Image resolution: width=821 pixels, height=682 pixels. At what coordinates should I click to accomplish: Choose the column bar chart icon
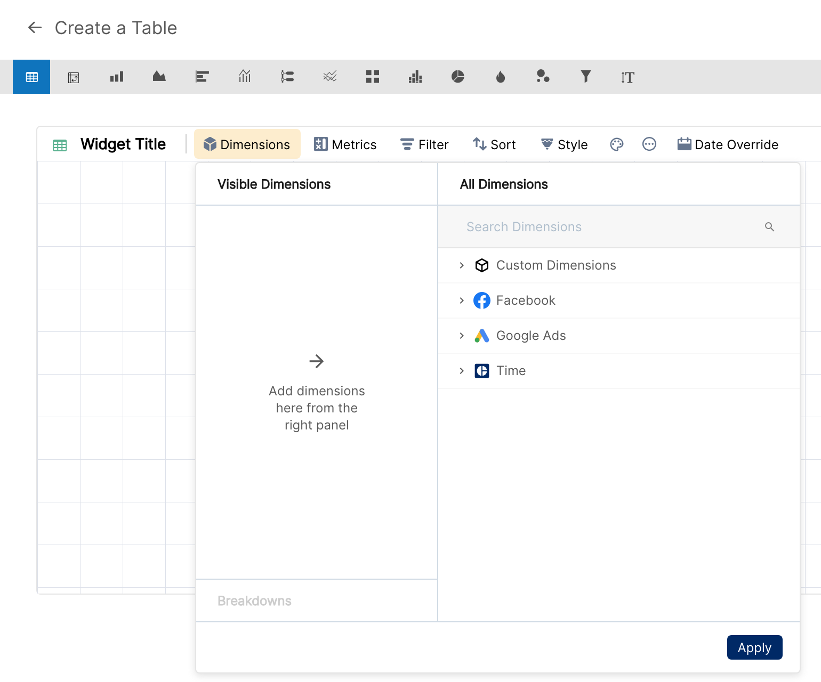click(117, 77)
